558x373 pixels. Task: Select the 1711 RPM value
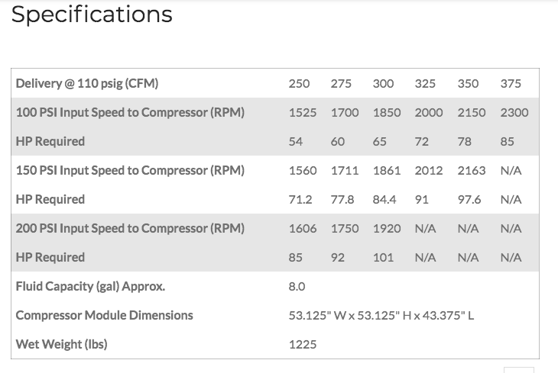[x=345, y=171]
